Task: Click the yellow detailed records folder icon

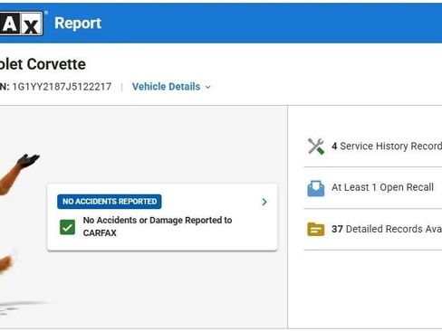Action: point(316,230)
